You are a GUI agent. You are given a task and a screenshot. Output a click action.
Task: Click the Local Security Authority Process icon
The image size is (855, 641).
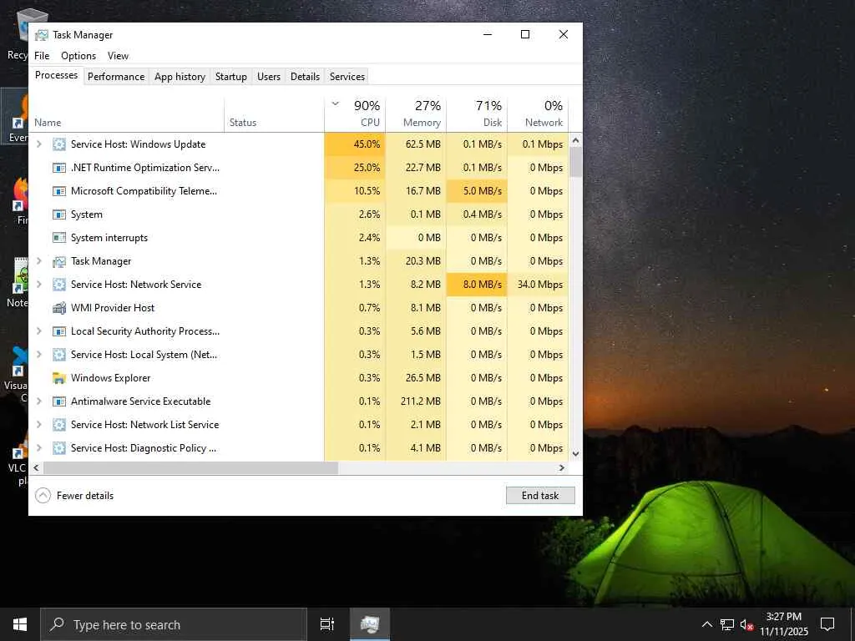click(59, 331)
